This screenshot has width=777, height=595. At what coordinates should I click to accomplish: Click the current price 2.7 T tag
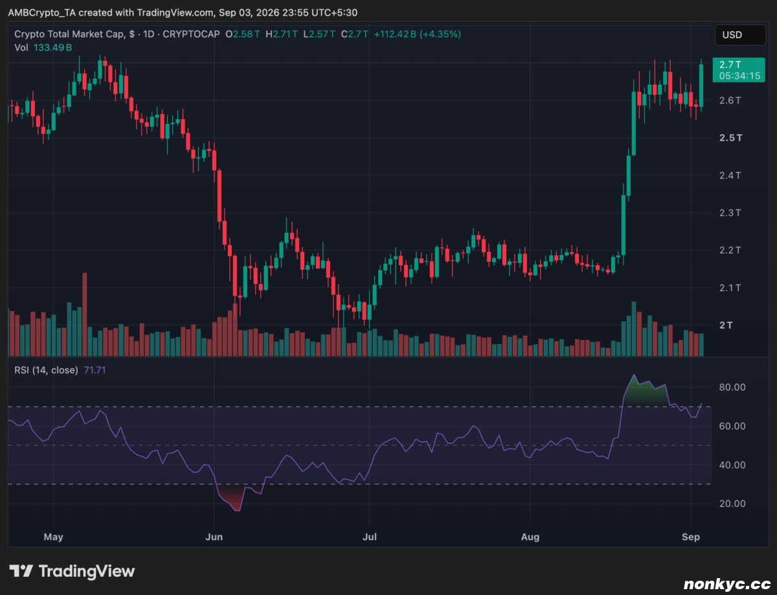pyautogui.click(x=738, y=70)
